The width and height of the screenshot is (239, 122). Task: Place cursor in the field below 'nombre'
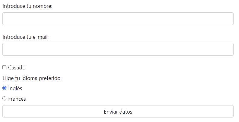click(118, 19)
